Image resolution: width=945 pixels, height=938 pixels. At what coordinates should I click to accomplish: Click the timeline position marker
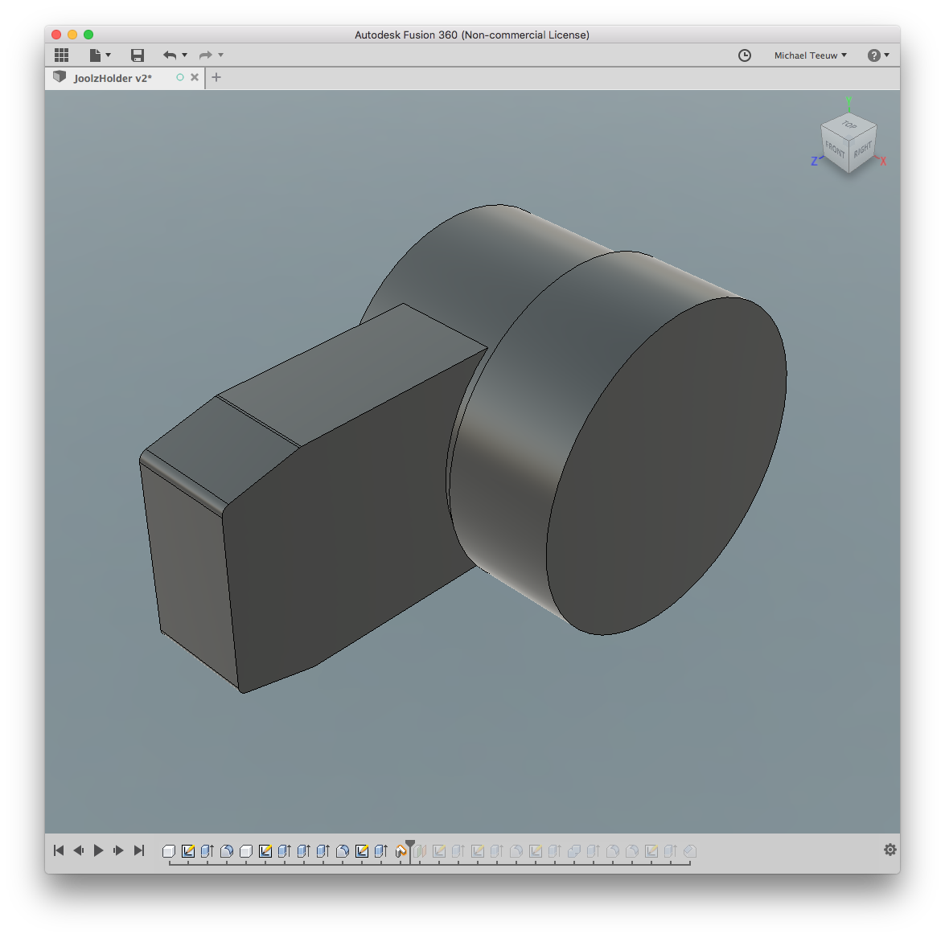tap(410, 846)
